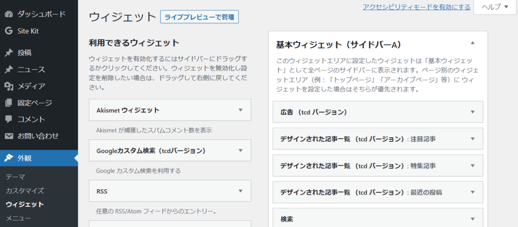The width and height of the screenshot is (518, 227).
Task: Collapse the 基本ウィジェット (サイドバーA) panel arrow
Action: [472, 43]
